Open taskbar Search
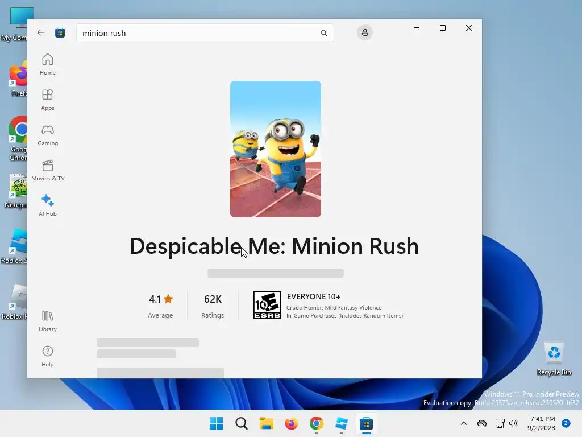The width and height of the screenshot is (582, 437). tap(241, 423)
